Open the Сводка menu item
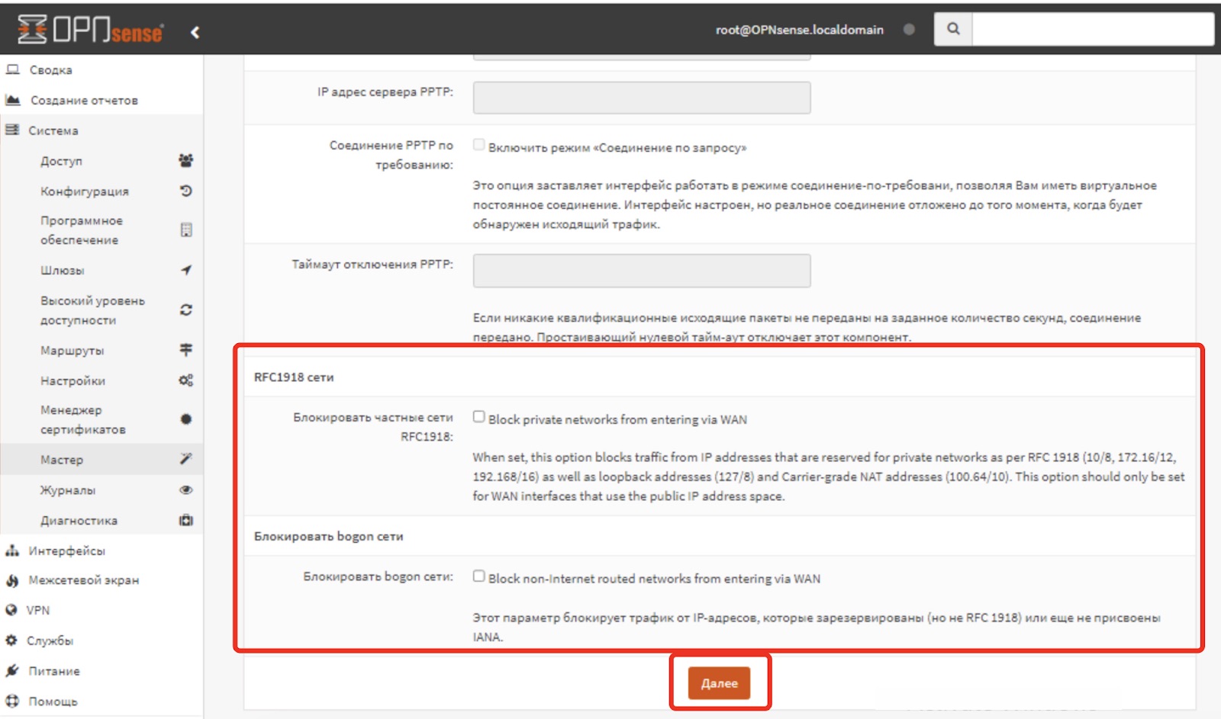Screen dimensions: 1221x719 pyautogui.click(x=50, y=69)
